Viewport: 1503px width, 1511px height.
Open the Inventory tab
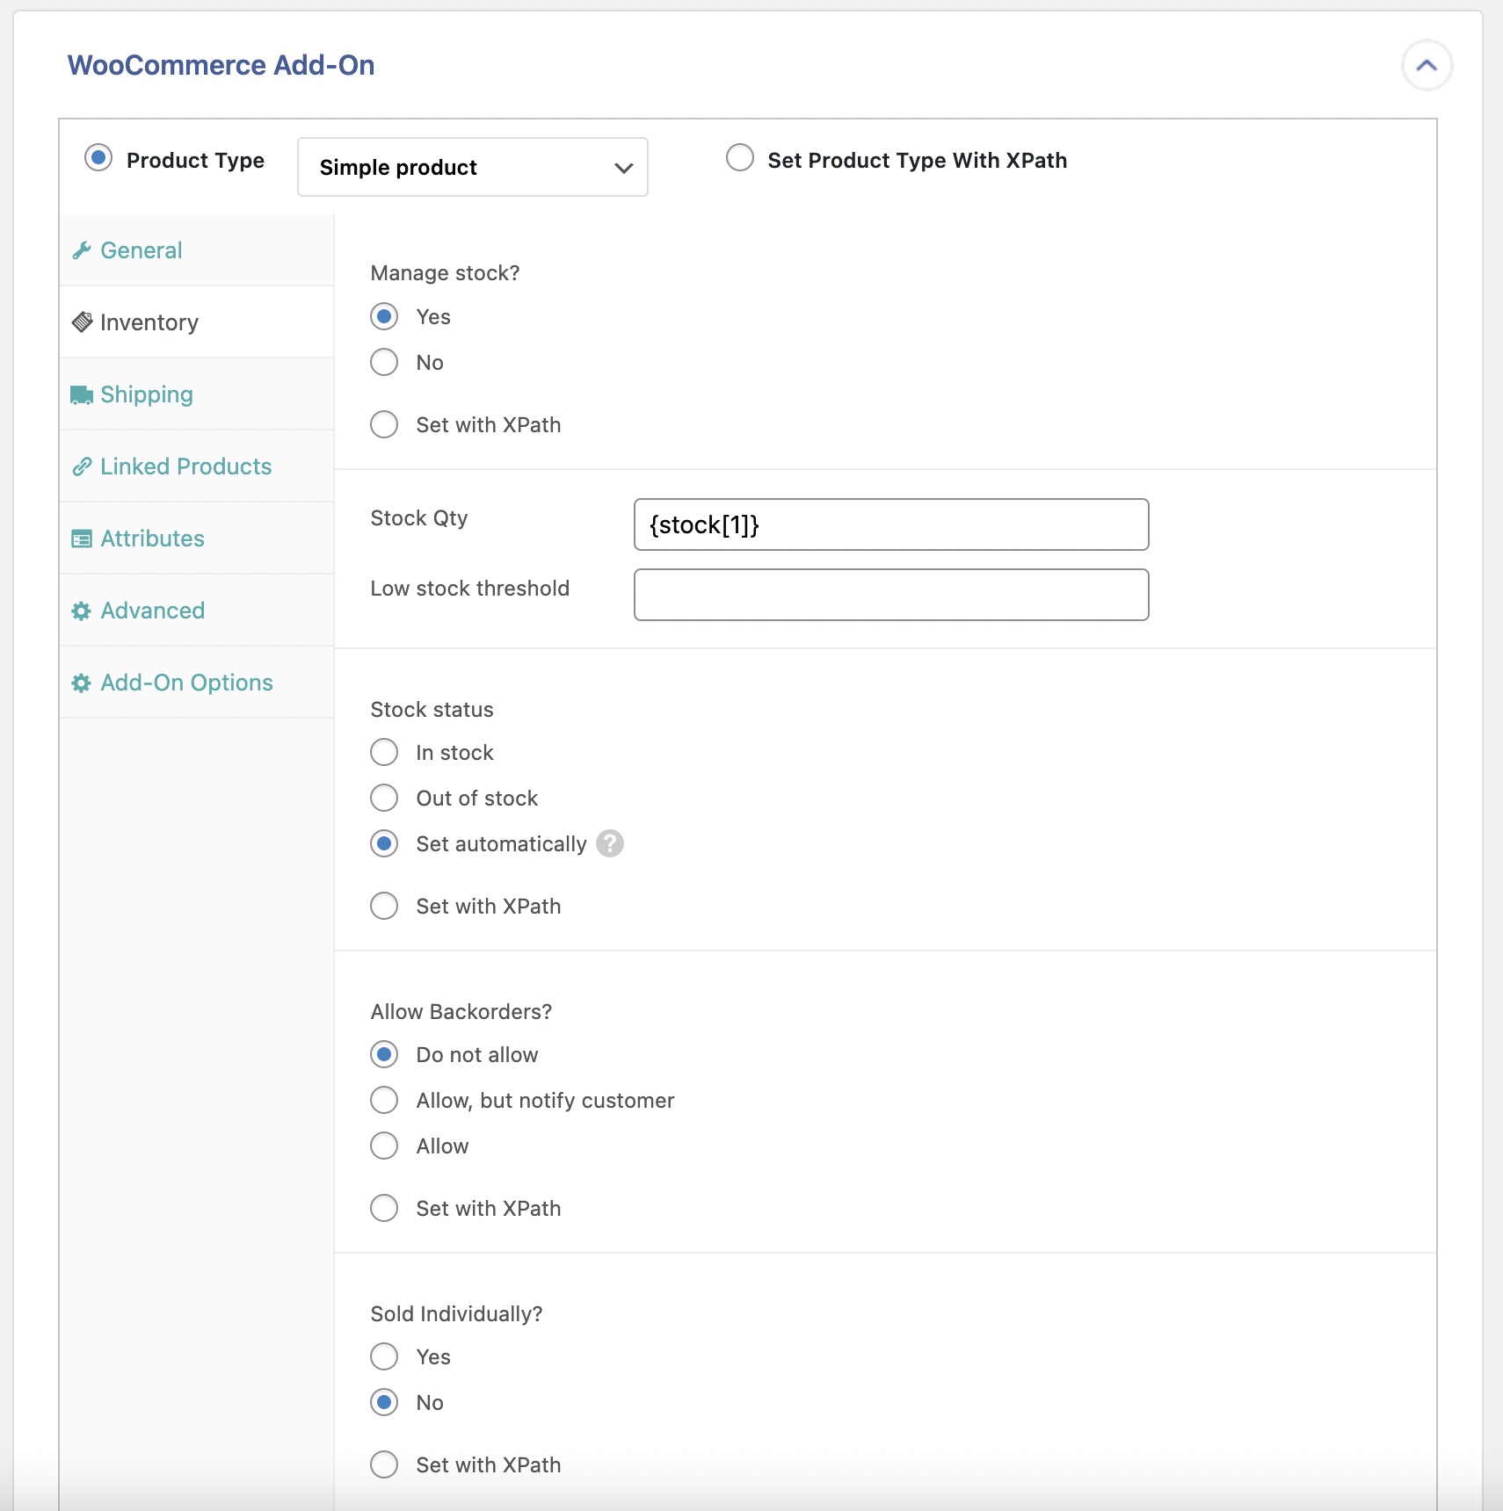point(197,322)
